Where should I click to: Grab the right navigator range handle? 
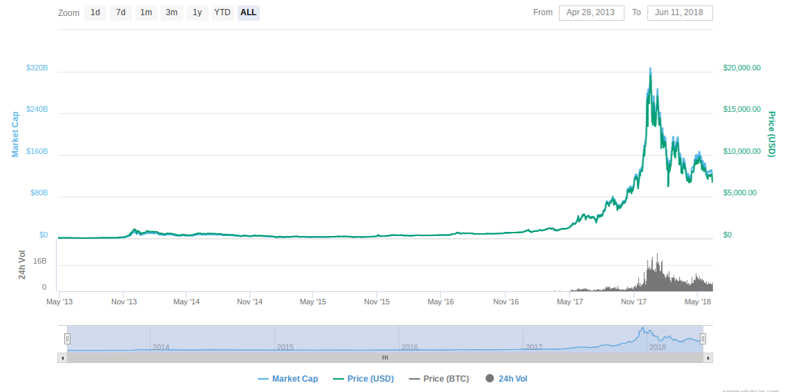click(x=703, y=339)
